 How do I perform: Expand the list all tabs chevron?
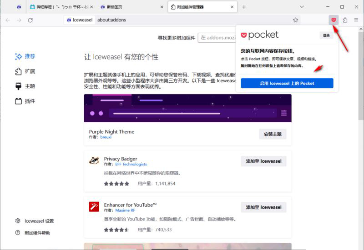302,7
